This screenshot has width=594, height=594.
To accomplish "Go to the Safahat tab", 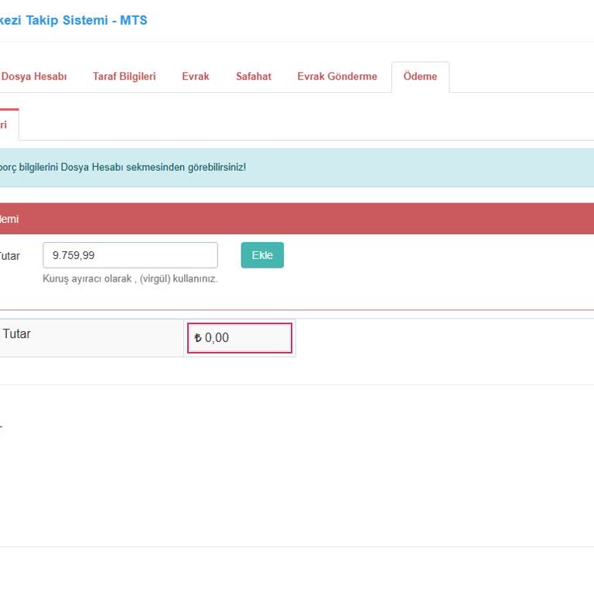I will (254, 77).
